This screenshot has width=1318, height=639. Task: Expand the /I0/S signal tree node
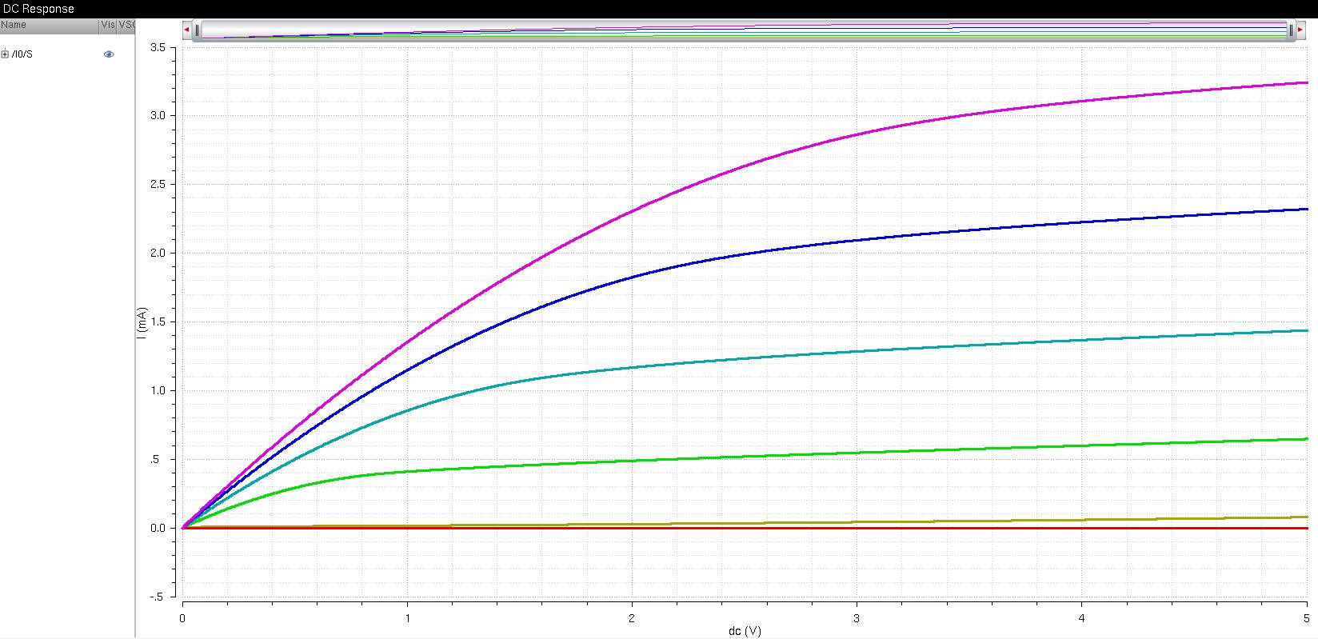5,54
